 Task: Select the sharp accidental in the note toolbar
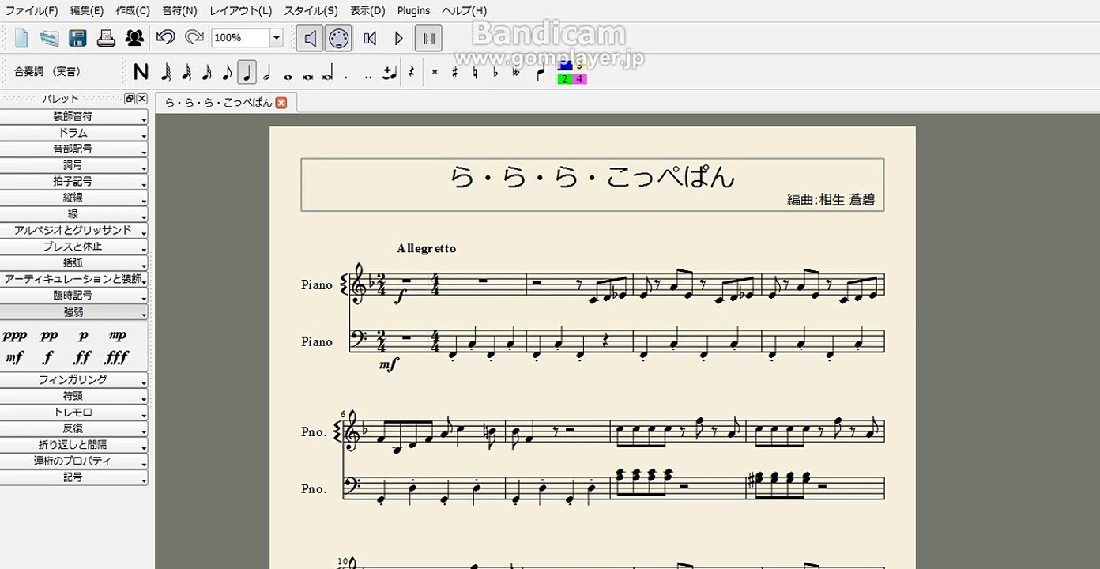click(x=454, y=72)
